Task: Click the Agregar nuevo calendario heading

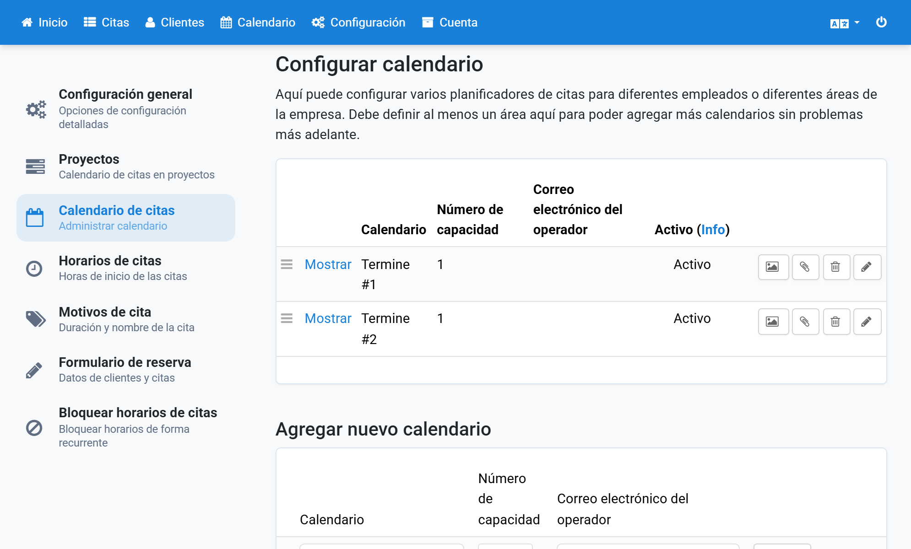Action: click(383, 429)
